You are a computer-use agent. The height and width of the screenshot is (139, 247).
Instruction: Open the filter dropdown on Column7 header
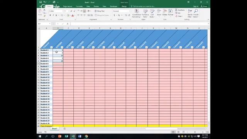click(114, 47)
